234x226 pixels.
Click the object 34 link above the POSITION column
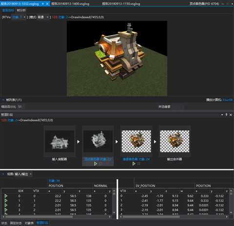(x=54, y=181)
